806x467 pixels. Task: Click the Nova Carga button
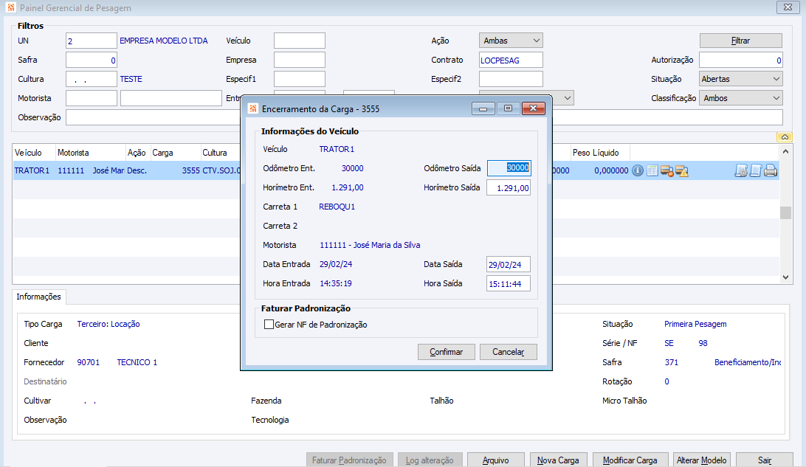(558, 460)
